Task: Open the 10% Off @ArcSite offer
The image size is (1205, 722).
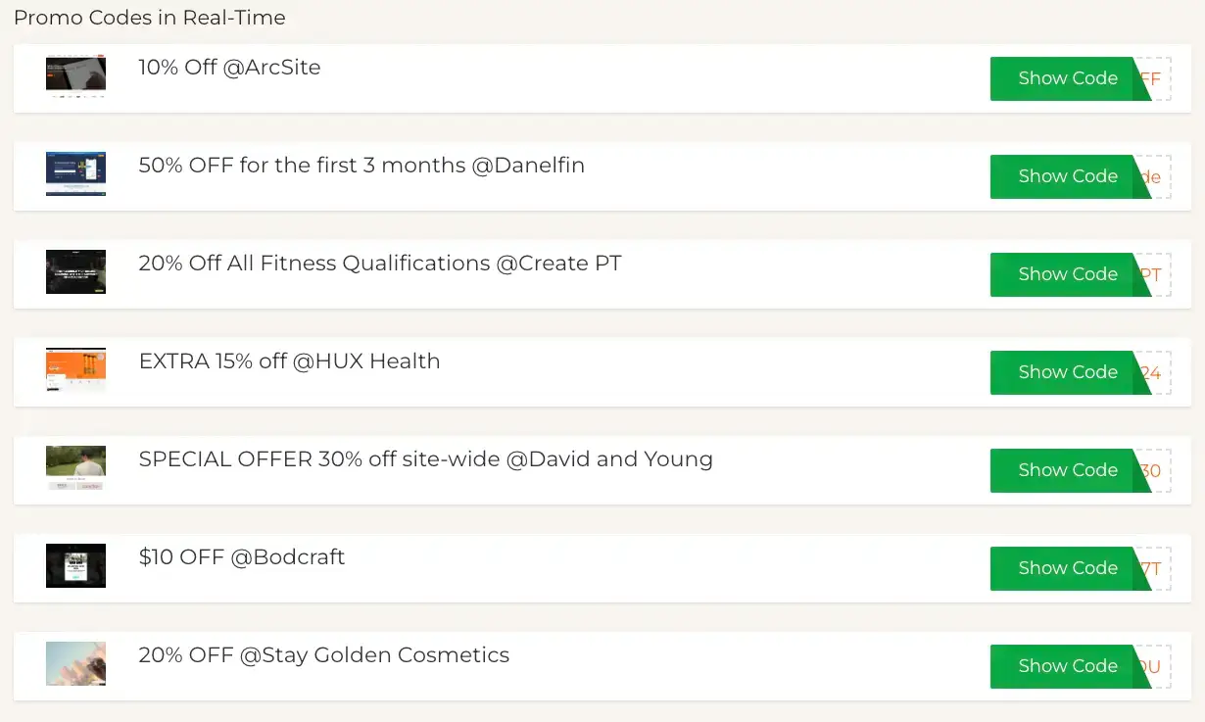Action: tap(229, 68)
